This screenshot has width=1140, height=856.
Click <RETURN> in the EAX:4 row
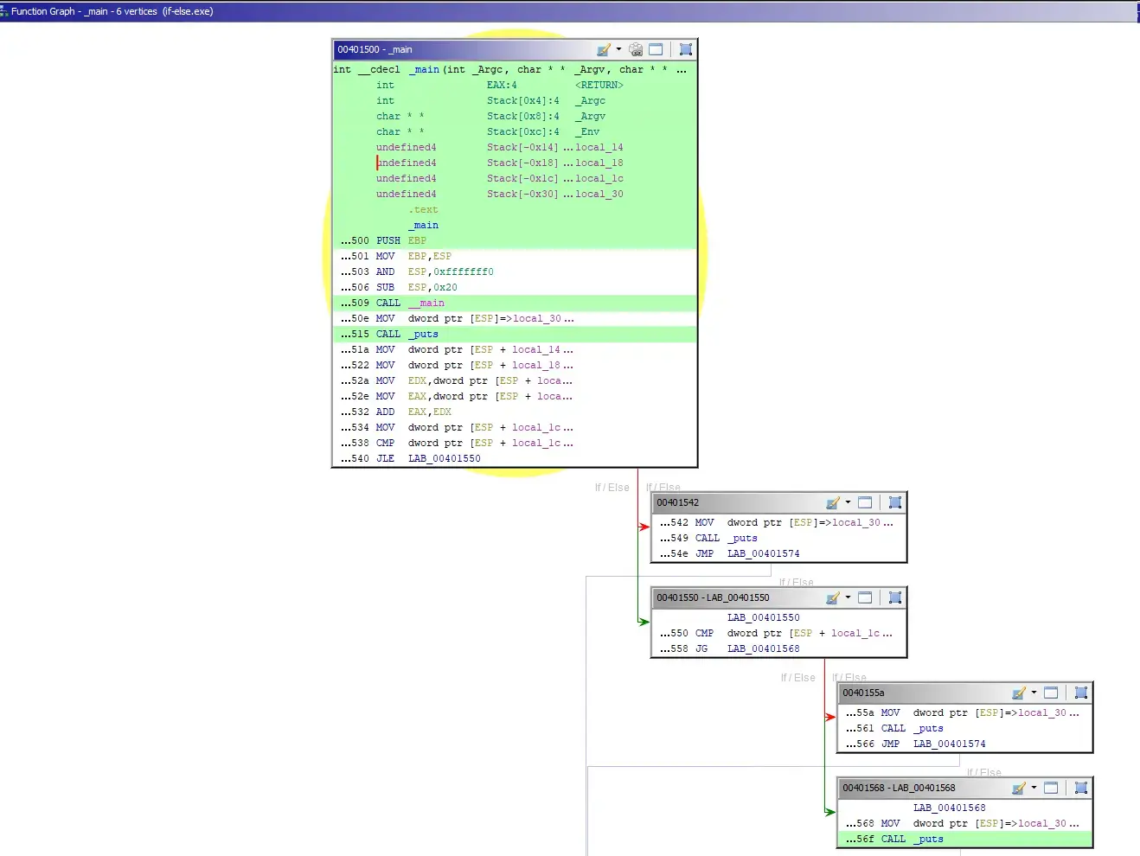599,86
